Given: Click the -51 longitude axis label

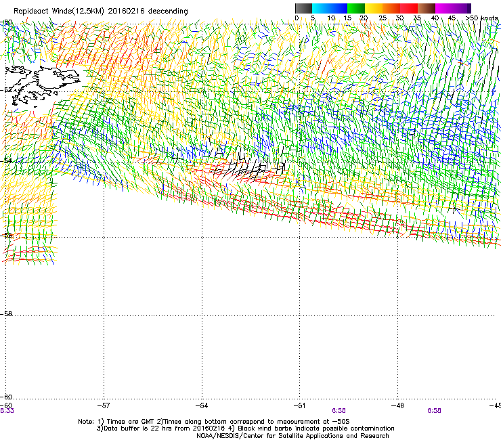Looking at the screenshot, I should coord(299,405).
